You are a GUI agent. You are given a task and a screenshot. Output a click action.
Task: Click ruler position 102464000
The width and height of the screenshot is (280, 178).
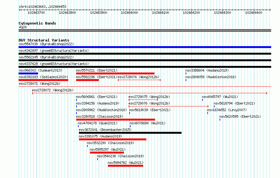coord(130,13)
